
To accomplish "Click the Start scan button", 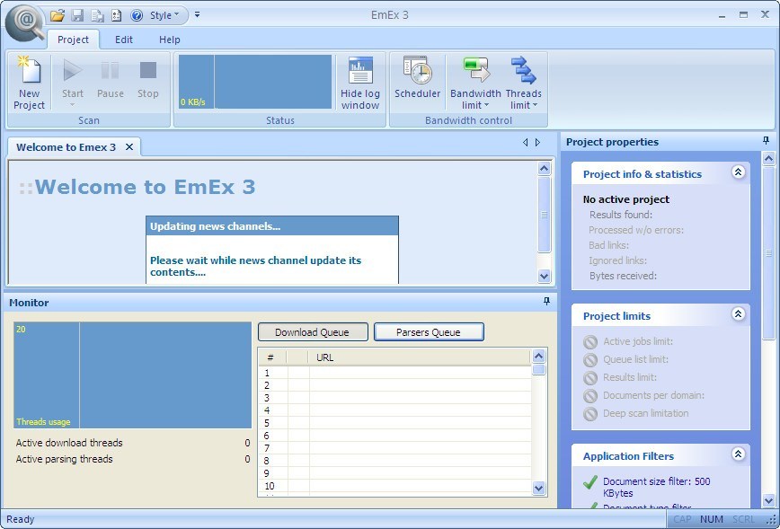I will pyautogui.click(x=73, y=83).
